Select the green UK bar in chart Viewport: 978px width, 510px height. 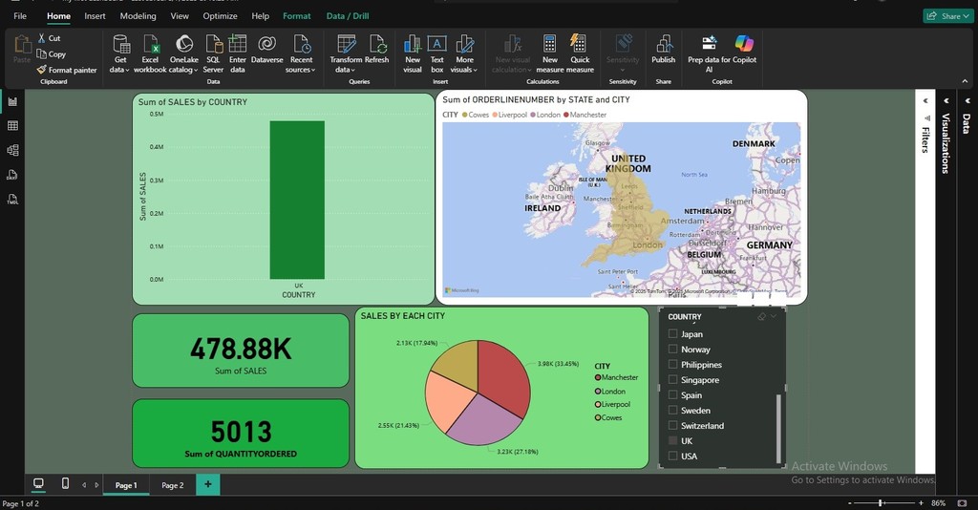tap(297, 201)
